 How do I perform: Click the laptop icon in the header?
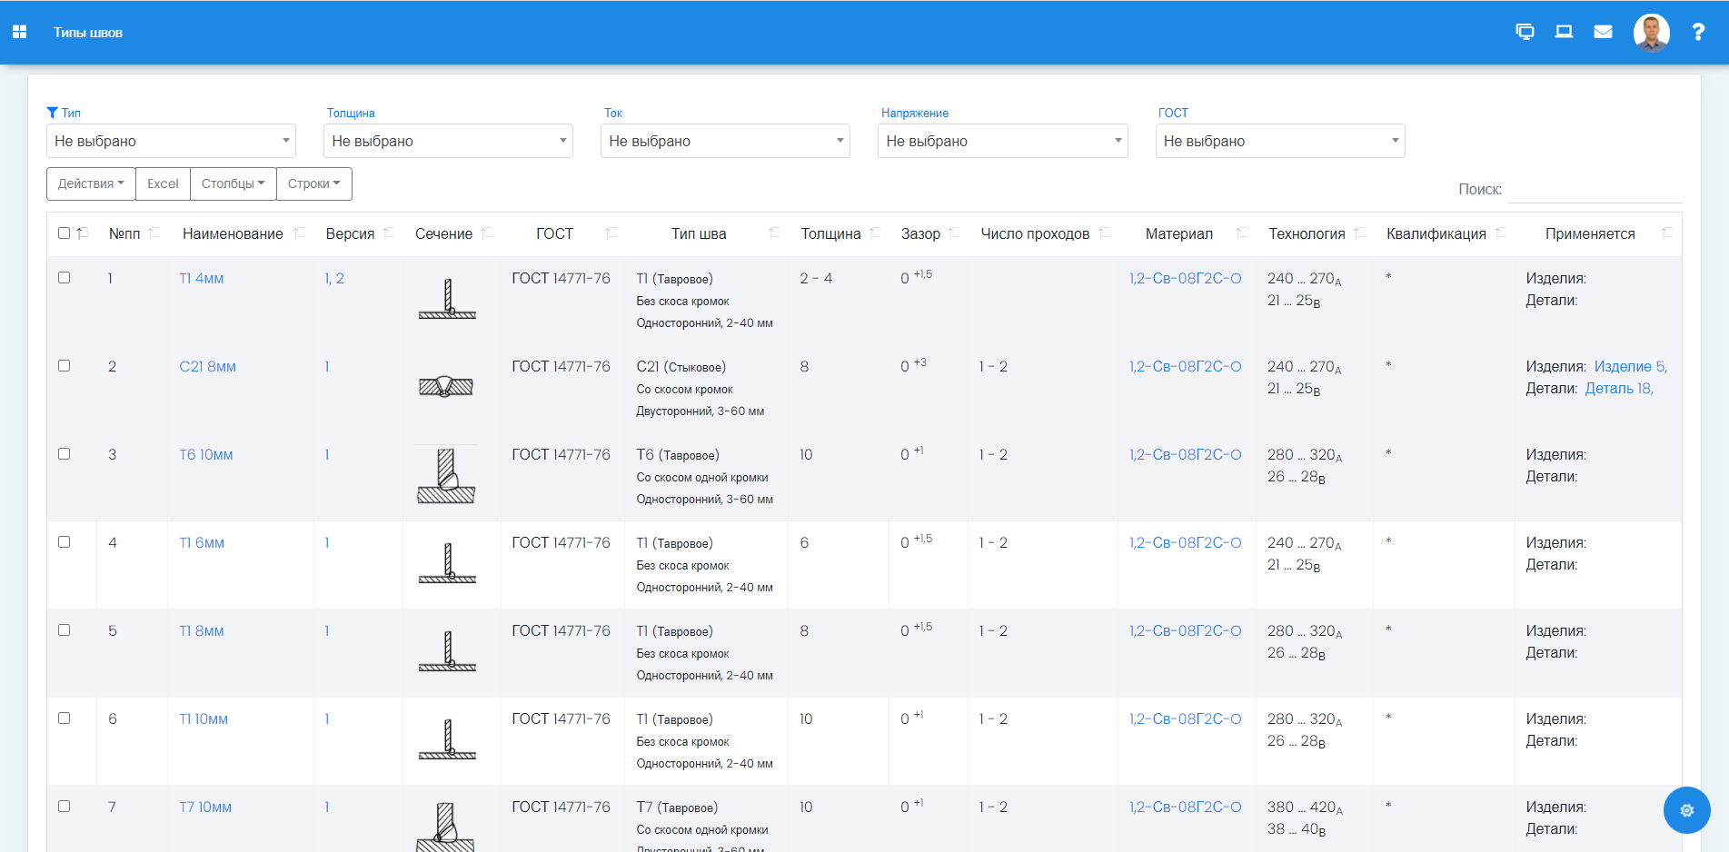(1564, 31)
